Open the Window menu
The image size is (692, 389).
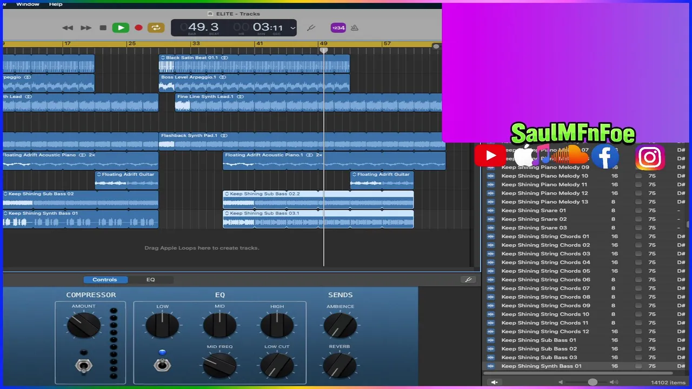[x=28, y=4]
